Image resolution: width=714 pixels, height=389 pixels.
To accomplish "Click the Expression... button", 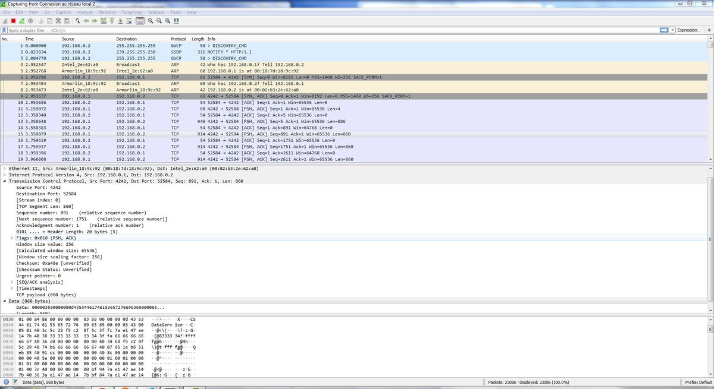I will [688, 30].
